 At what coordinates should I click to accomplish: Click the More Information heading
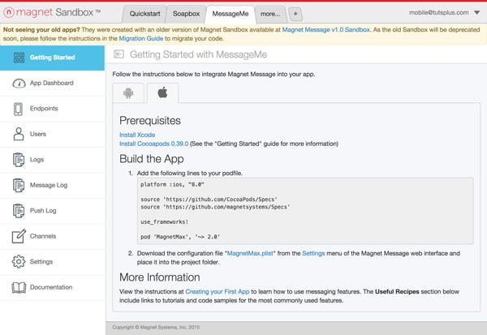click(160, 277)
